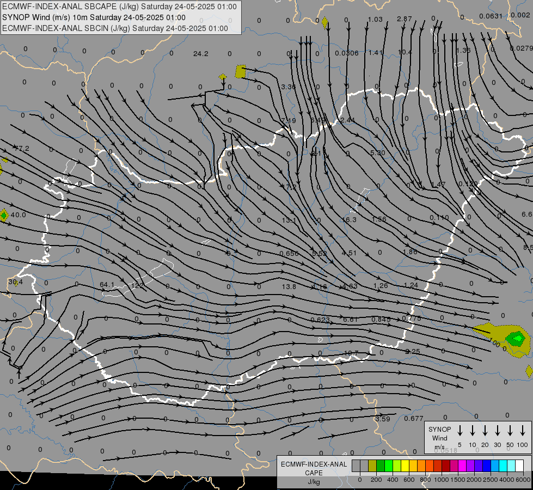Viewport: 533px width, 490px height.
Task: Select the magenta CAPE legend swatch
Action: pos(462,466)
